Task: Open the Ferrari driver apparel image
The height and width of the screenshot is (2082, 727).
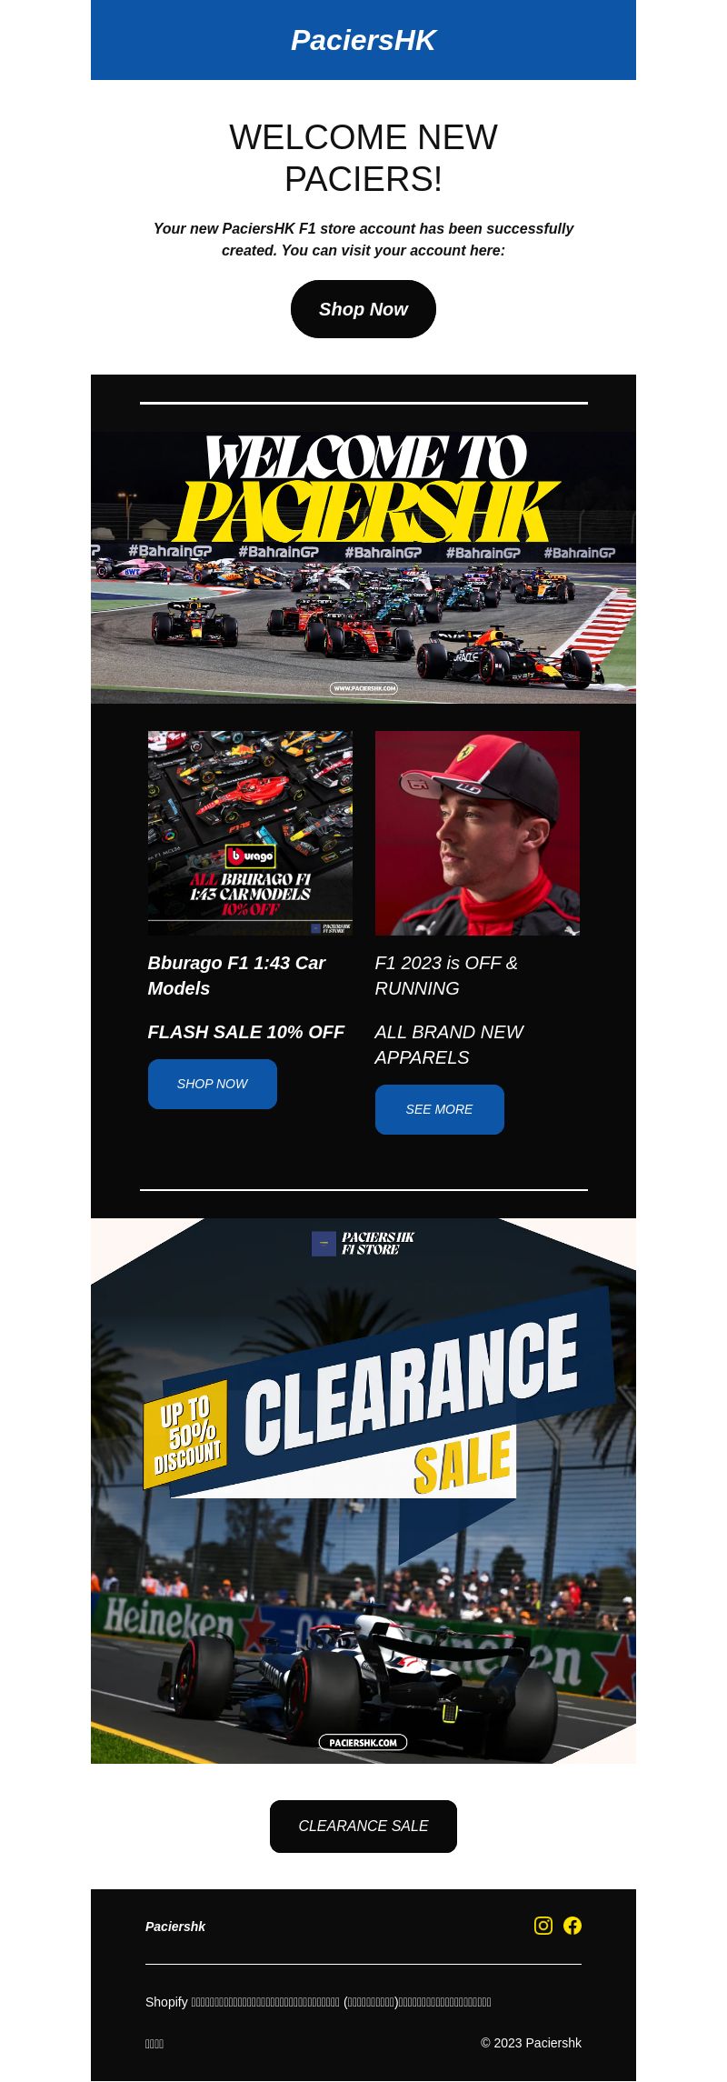Action: click(x=477, y=833)
